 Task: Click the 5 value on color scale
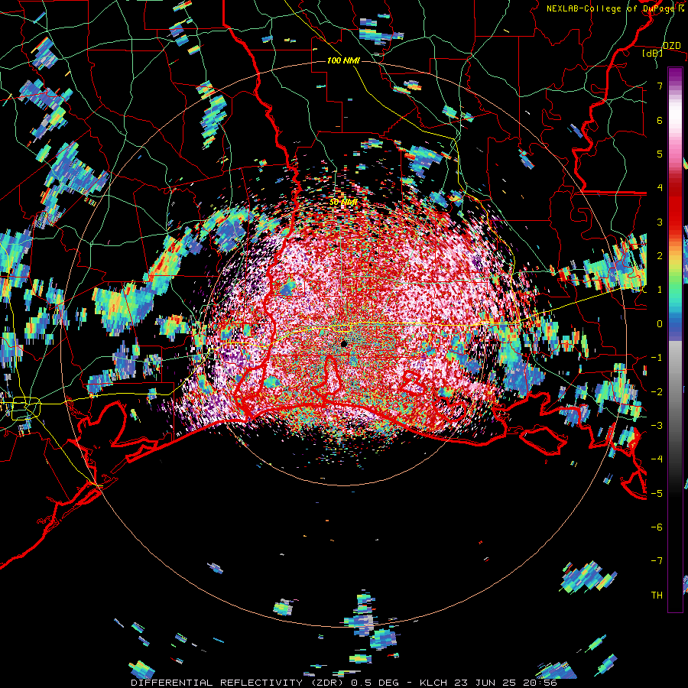660,154
